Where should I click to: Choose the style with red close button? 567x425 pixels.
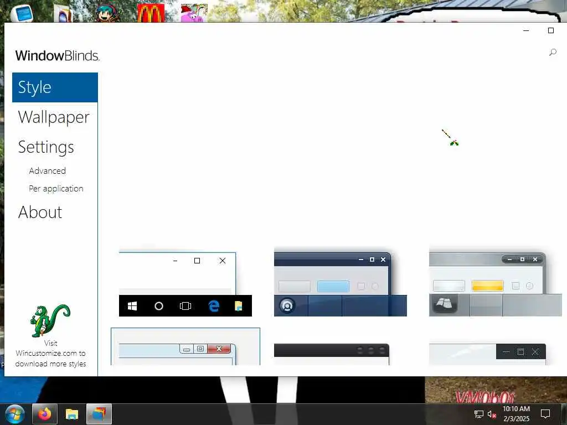185,347
